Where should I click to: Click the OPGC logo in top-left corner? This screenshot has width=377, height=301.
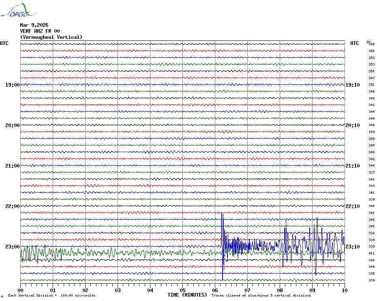(x=15, y=11)
